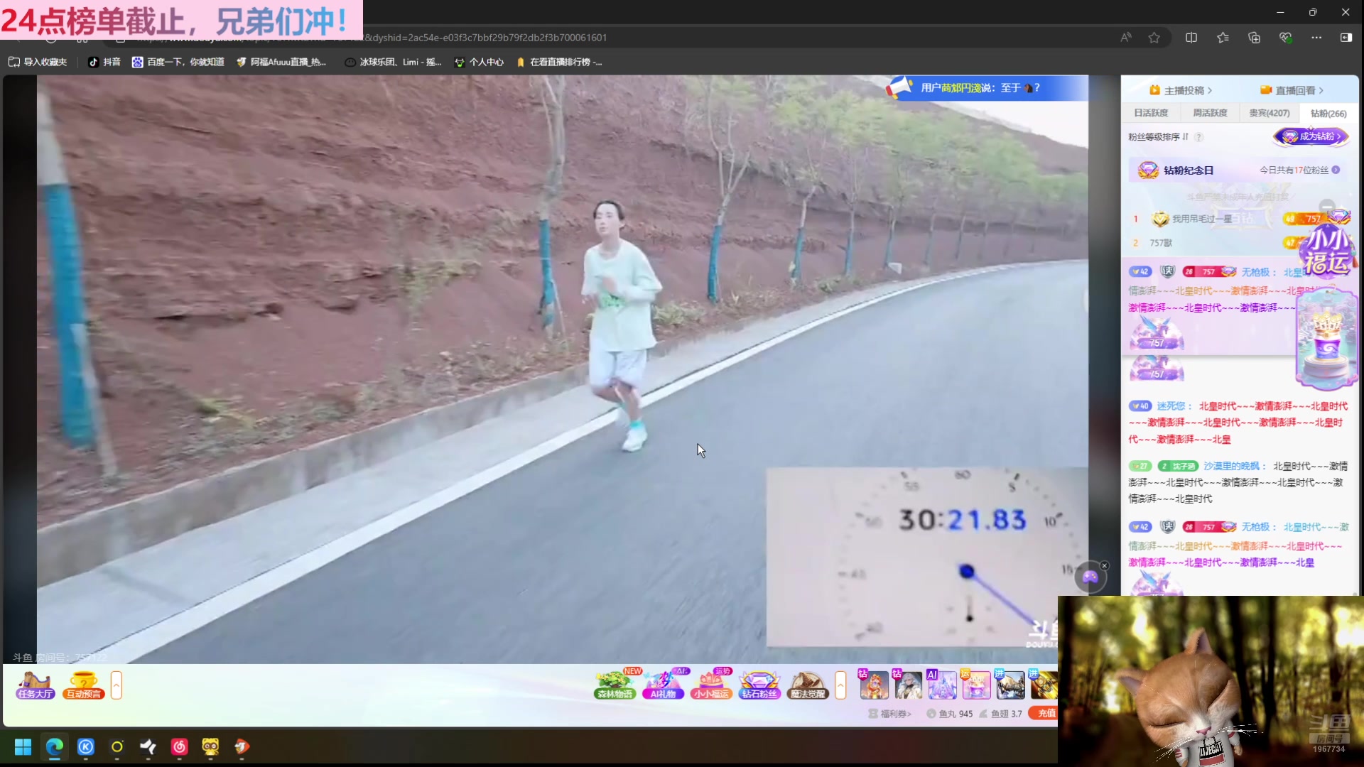Select rank 1 fan 我用吊毛过一星

pos(1202,219)
